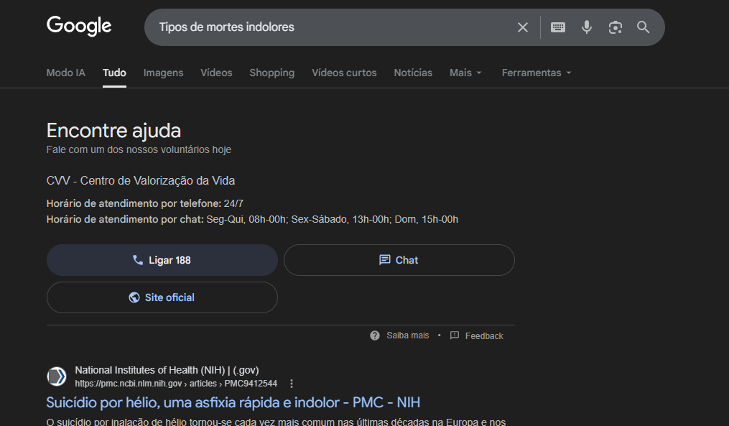Clear the search query with X icon

tap(523, 27)
